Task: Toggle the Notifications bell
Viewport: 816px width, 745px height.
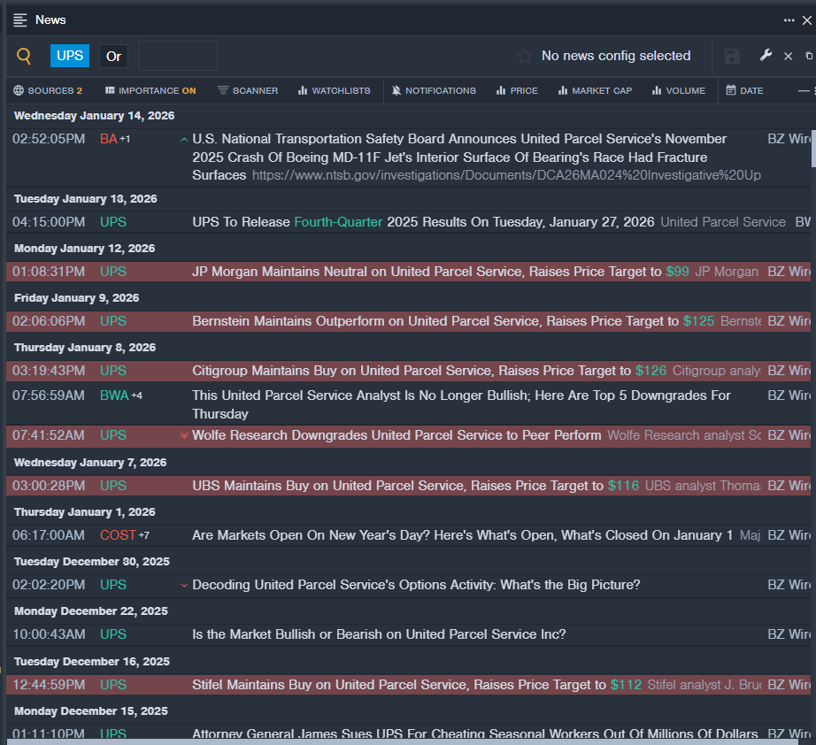Action: pyautogui.click(x=434, y=90)
